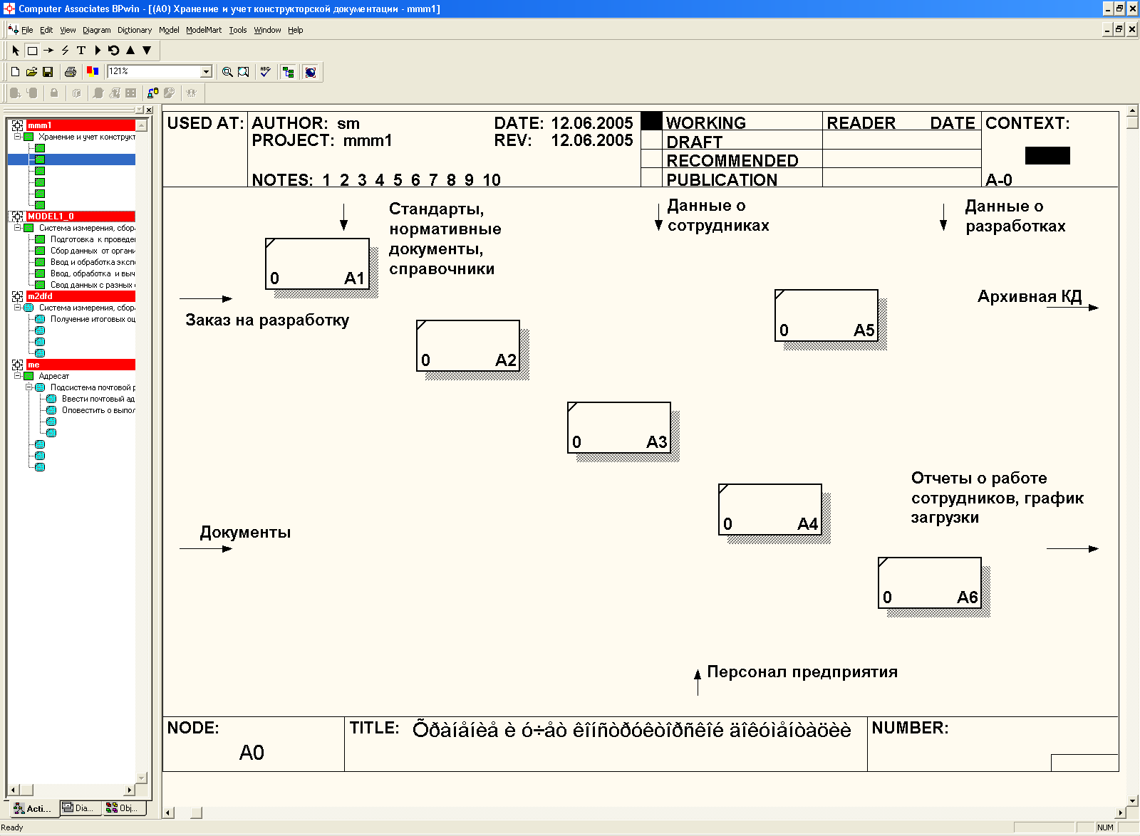Go to child diagram down arrow
Viewport: 1140px width, 836px height.
147,51
